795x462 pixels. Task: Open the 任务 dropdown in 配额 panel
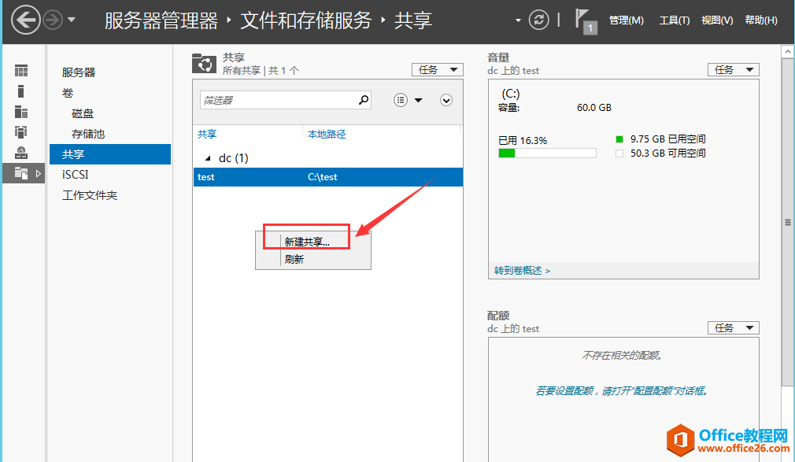click(x=733, y=328)
